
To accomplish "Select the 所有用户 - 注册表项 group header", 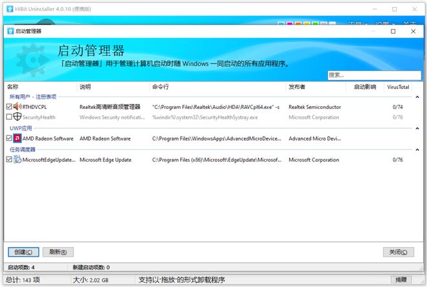I will point(33,97).
